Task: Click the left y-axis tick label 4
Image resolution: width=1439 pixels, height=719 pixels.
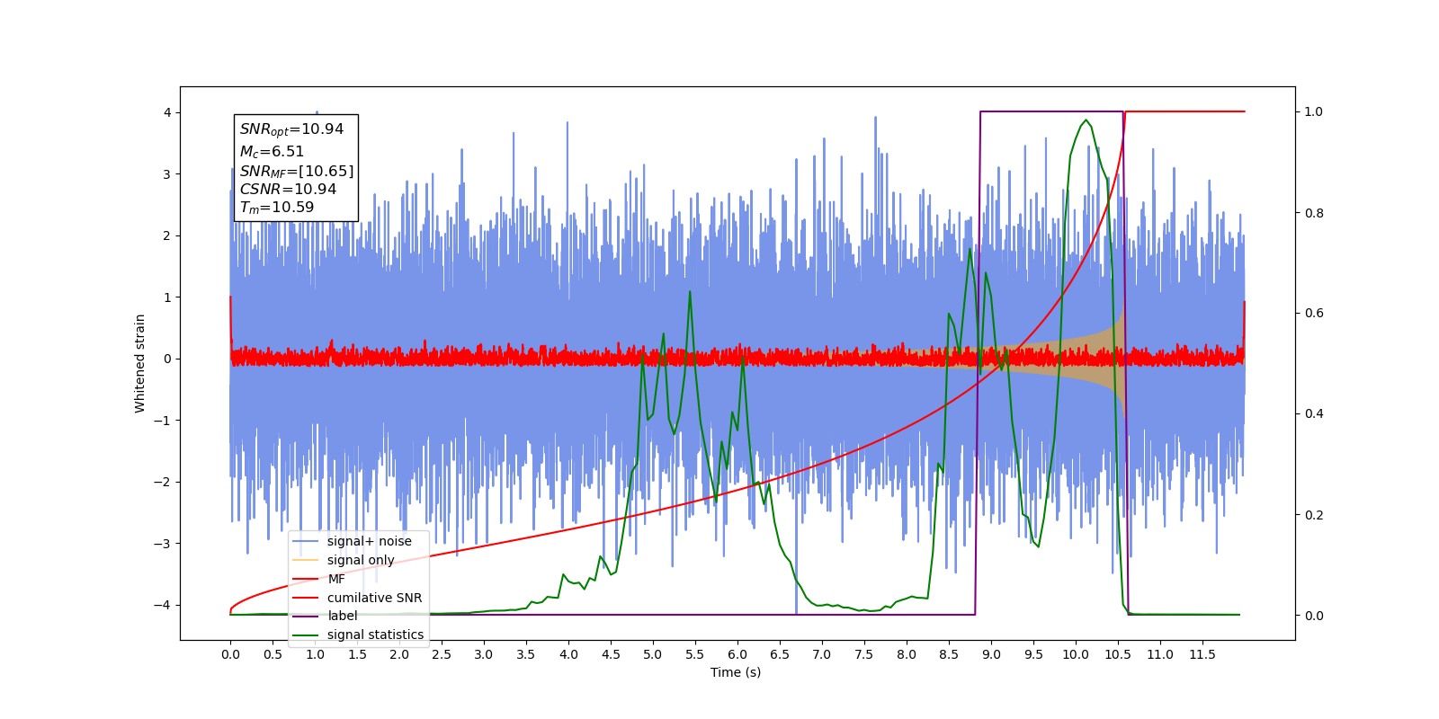Action: tap(167, 112)
